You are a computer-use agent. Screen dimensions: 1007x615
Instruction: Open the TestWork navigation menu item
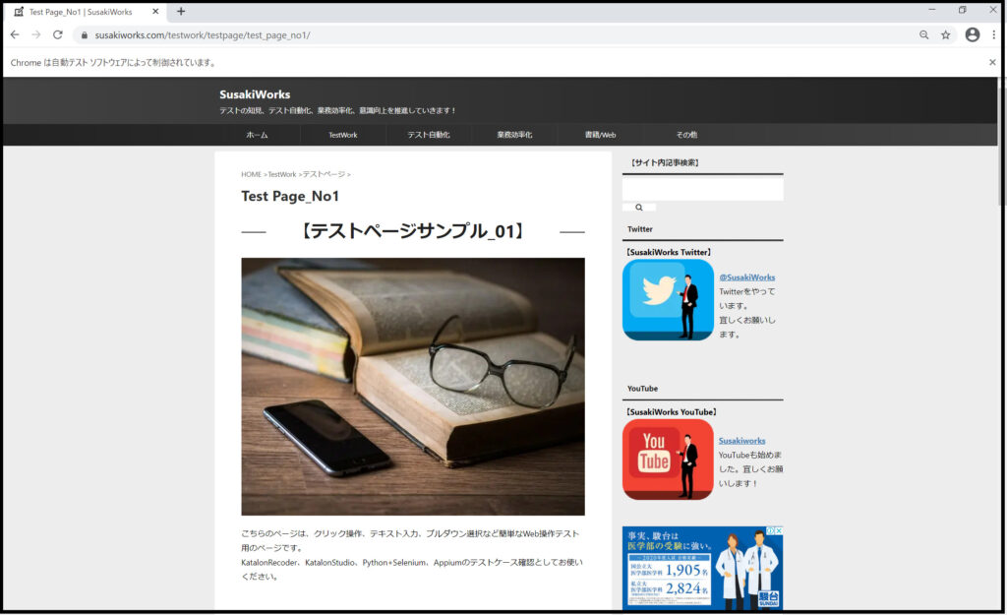click(343, 135)
